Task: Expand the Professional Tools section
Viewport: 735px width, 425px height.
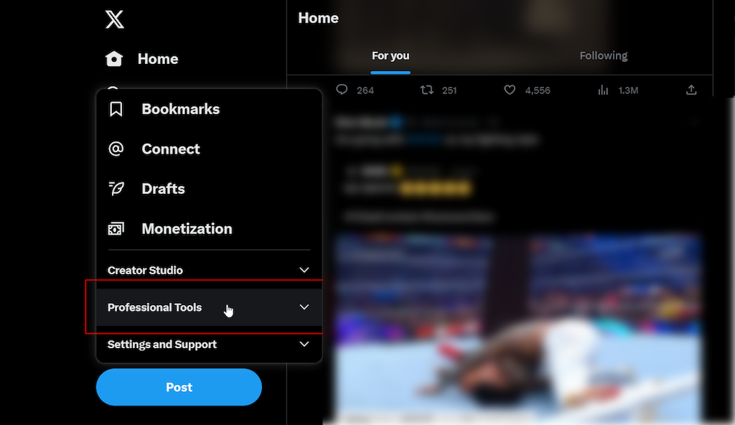Action: pyautogui.click(x=209, y=307)
